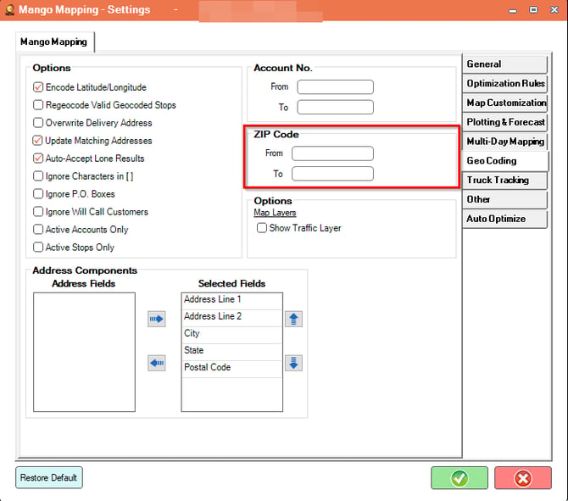Move field back left with arrow icon
The width and height of the screenshot is (568, 501).
pos(157,363)
